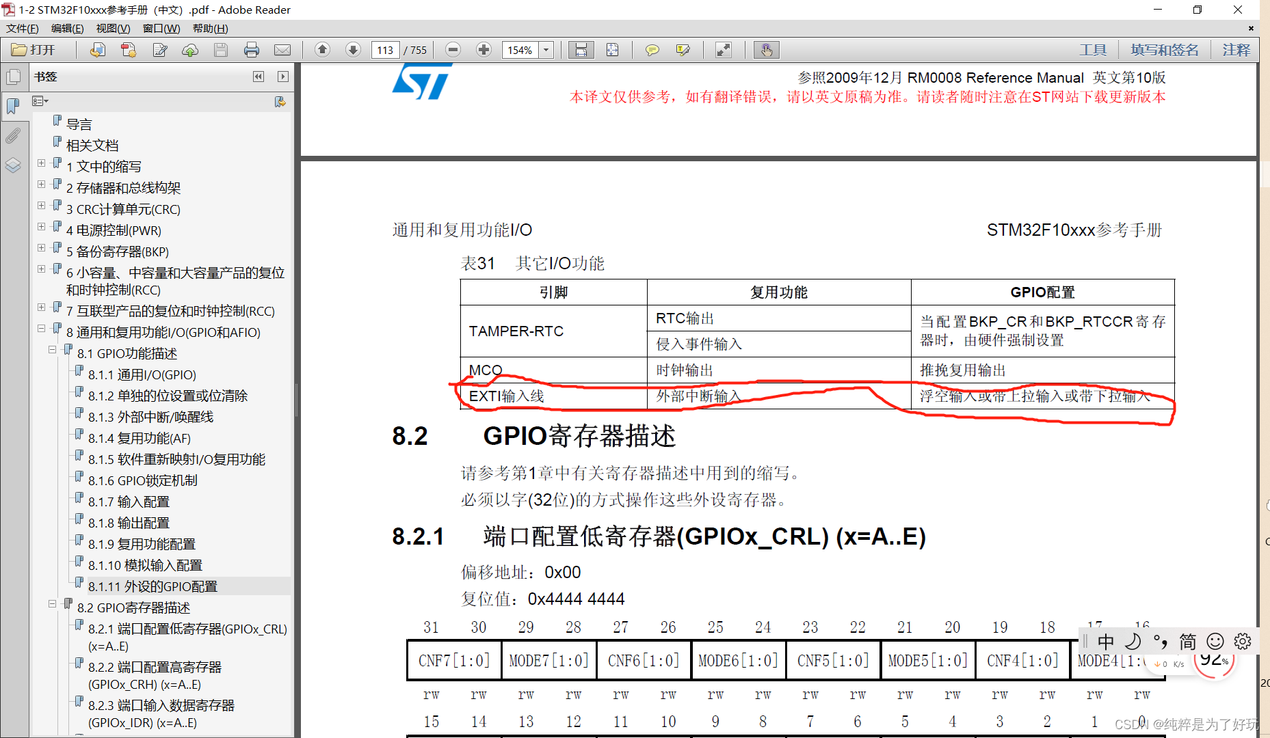Open the 文件(F) menu

click(x=23, y=28)
